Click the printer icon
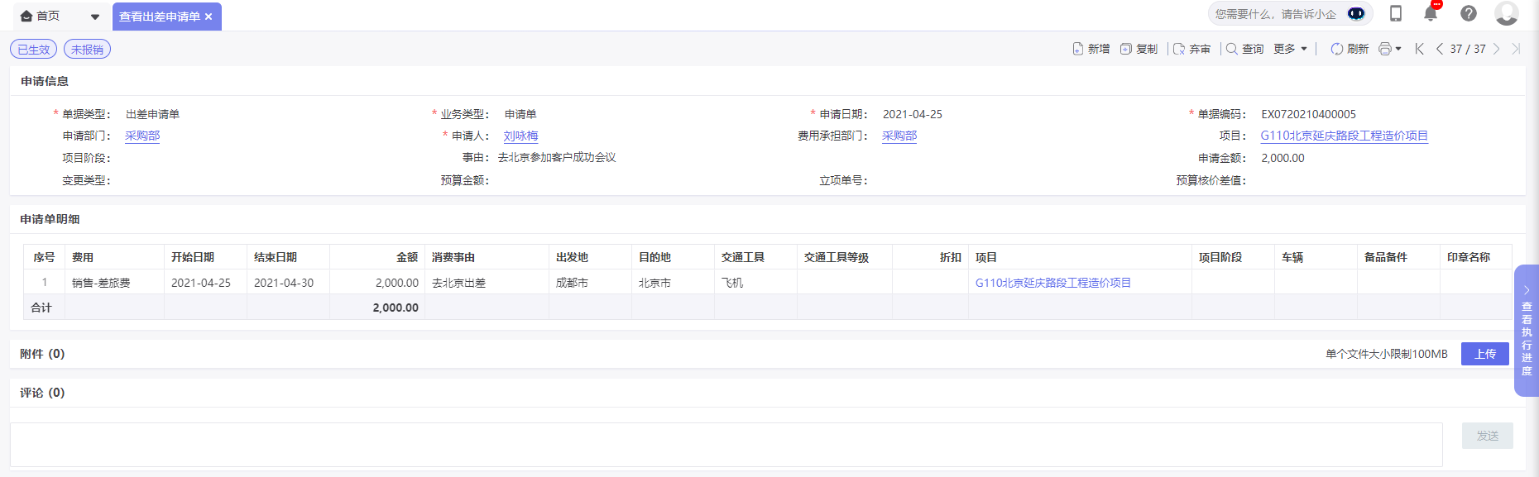1539x477 pixels. (1385, 49)
